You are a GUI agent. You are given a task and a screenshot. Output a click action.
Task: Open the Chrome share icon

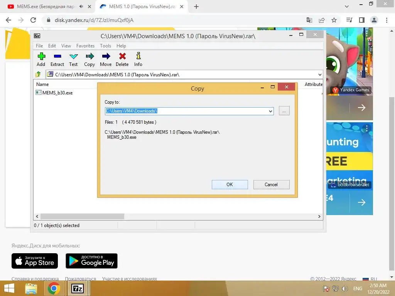pos(322,20)
